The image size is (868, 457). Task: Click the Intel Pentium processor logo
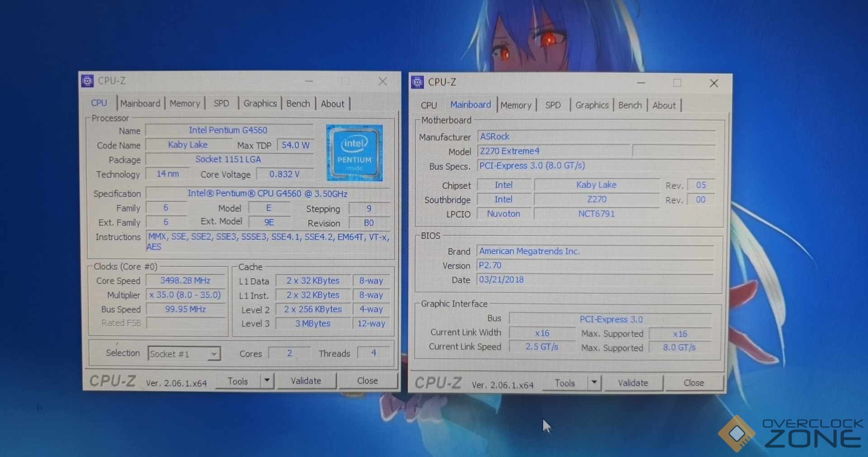(x=354, y=153)
